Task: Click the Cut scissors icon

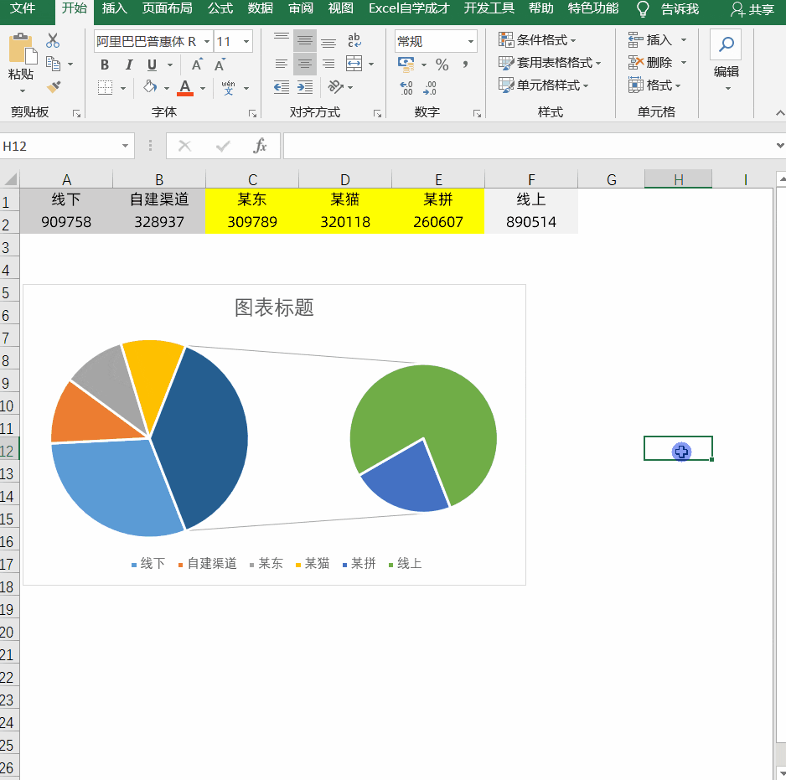Action: tap(53, 40)
